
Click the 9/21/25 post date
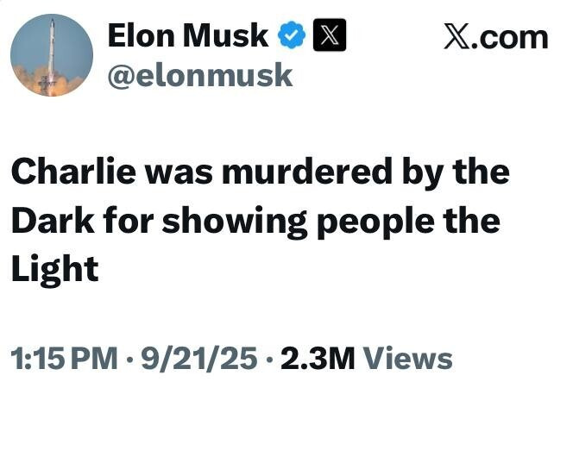[x=200, y=359]
